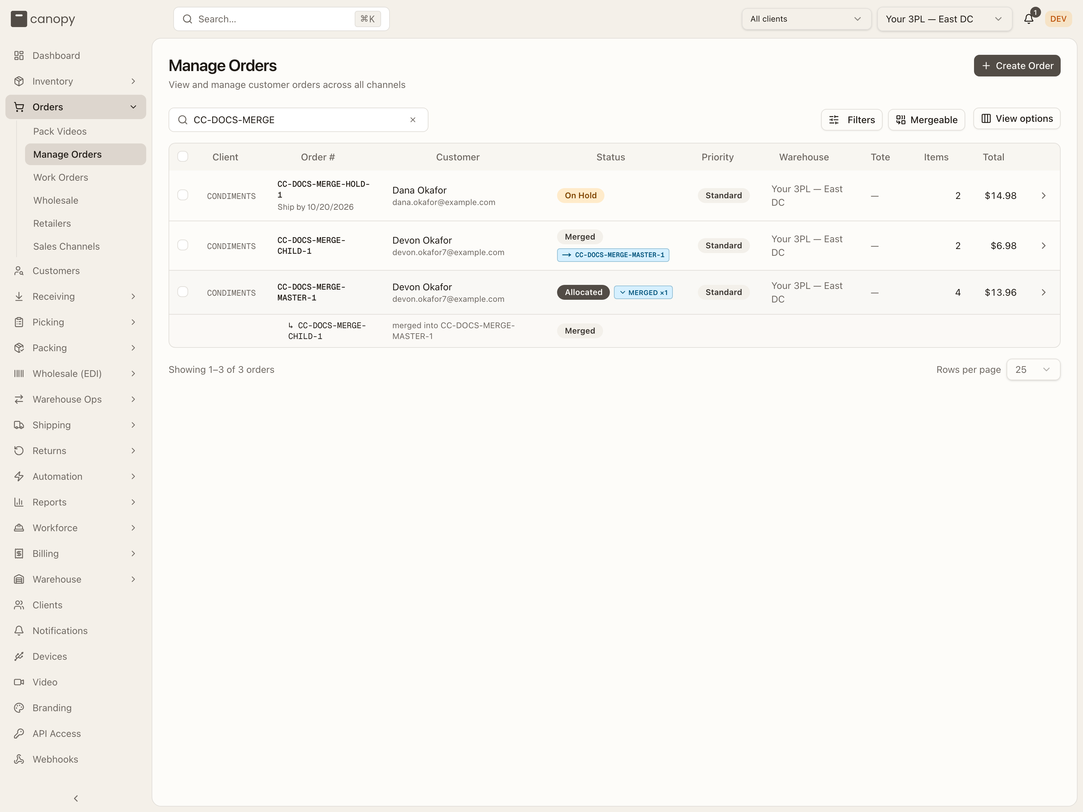Open View options button
The height and width of the screenshot is (812, 1083).
1016,118
